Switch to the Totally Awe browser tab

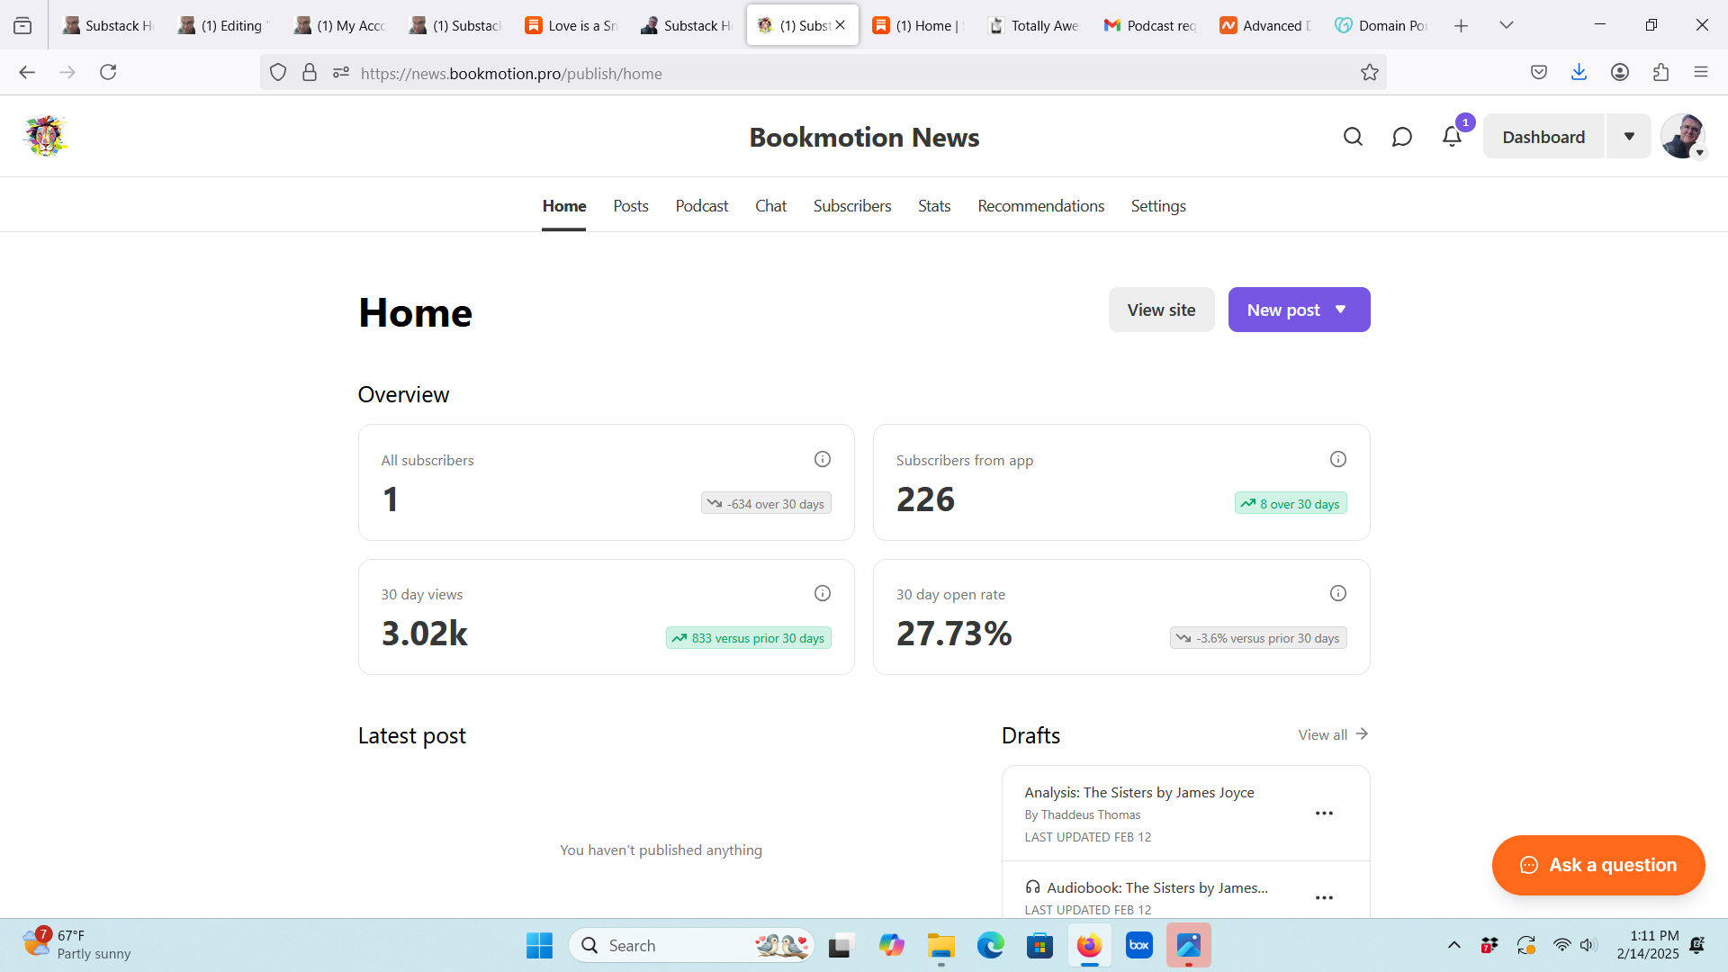click(x=1035, y=26)
